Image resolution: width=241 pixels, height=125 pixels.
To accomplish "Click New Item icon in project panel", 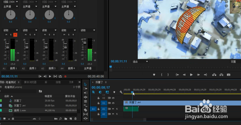I will coord(71,119).
